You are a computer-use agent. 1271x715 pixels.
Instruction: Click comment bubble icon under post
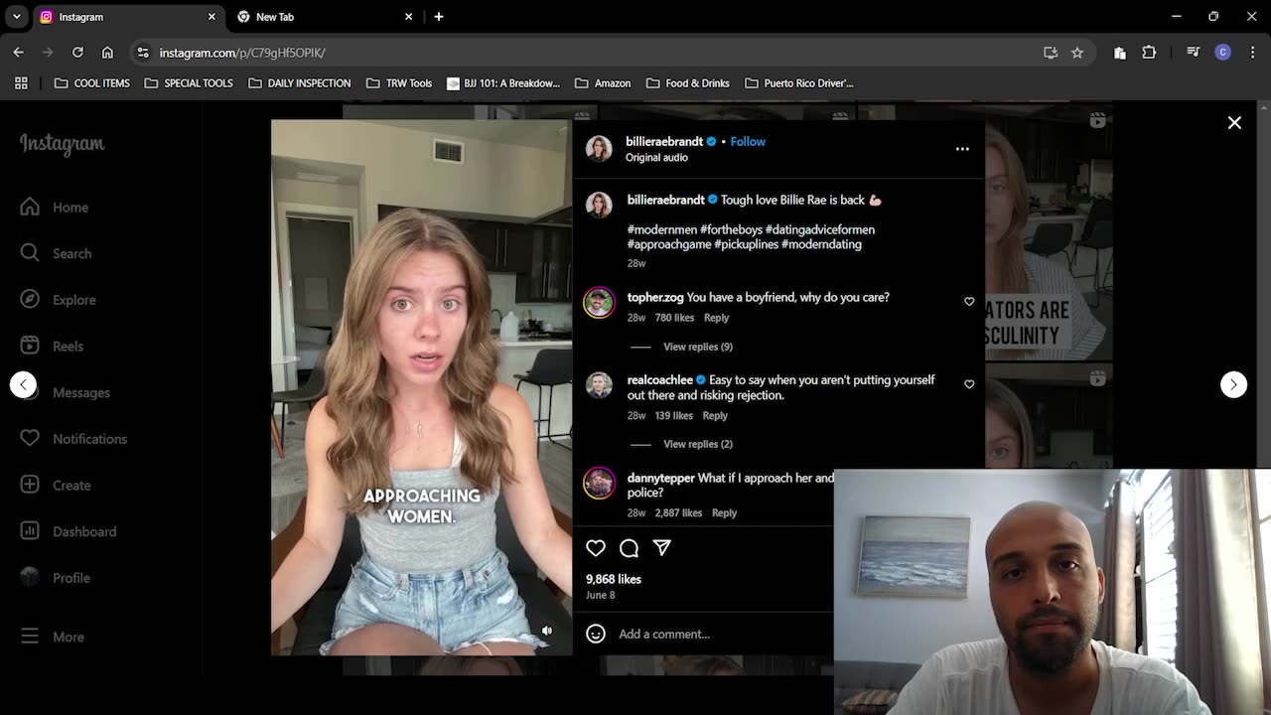(x=629, y=548)
